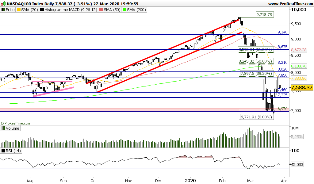314x184 pixels.
Task: Click the 10M volume axis label
Action: (x=295, y=128)
